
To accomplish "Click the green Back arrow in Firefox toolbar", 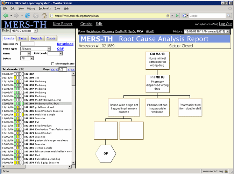I will tap(6, 15).
